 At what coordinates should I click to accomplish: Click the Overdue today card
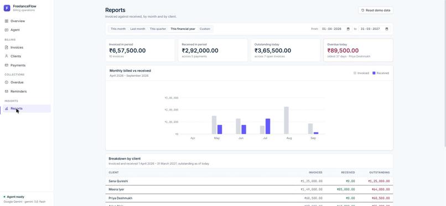359,50
